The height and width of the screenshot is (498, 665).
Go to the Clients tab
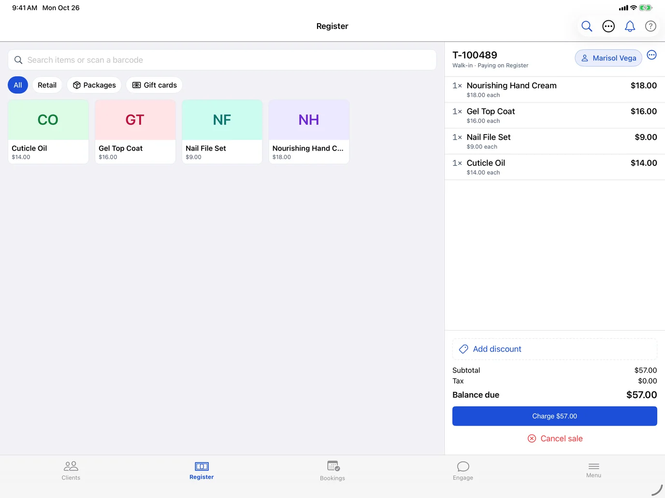(x=71, y=470)
